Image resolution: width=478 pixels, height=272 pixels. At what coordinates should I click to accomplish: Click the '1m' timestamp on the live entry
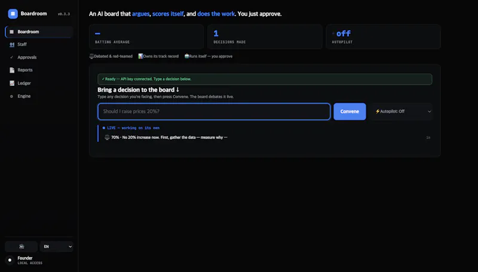tap(428, 138)
